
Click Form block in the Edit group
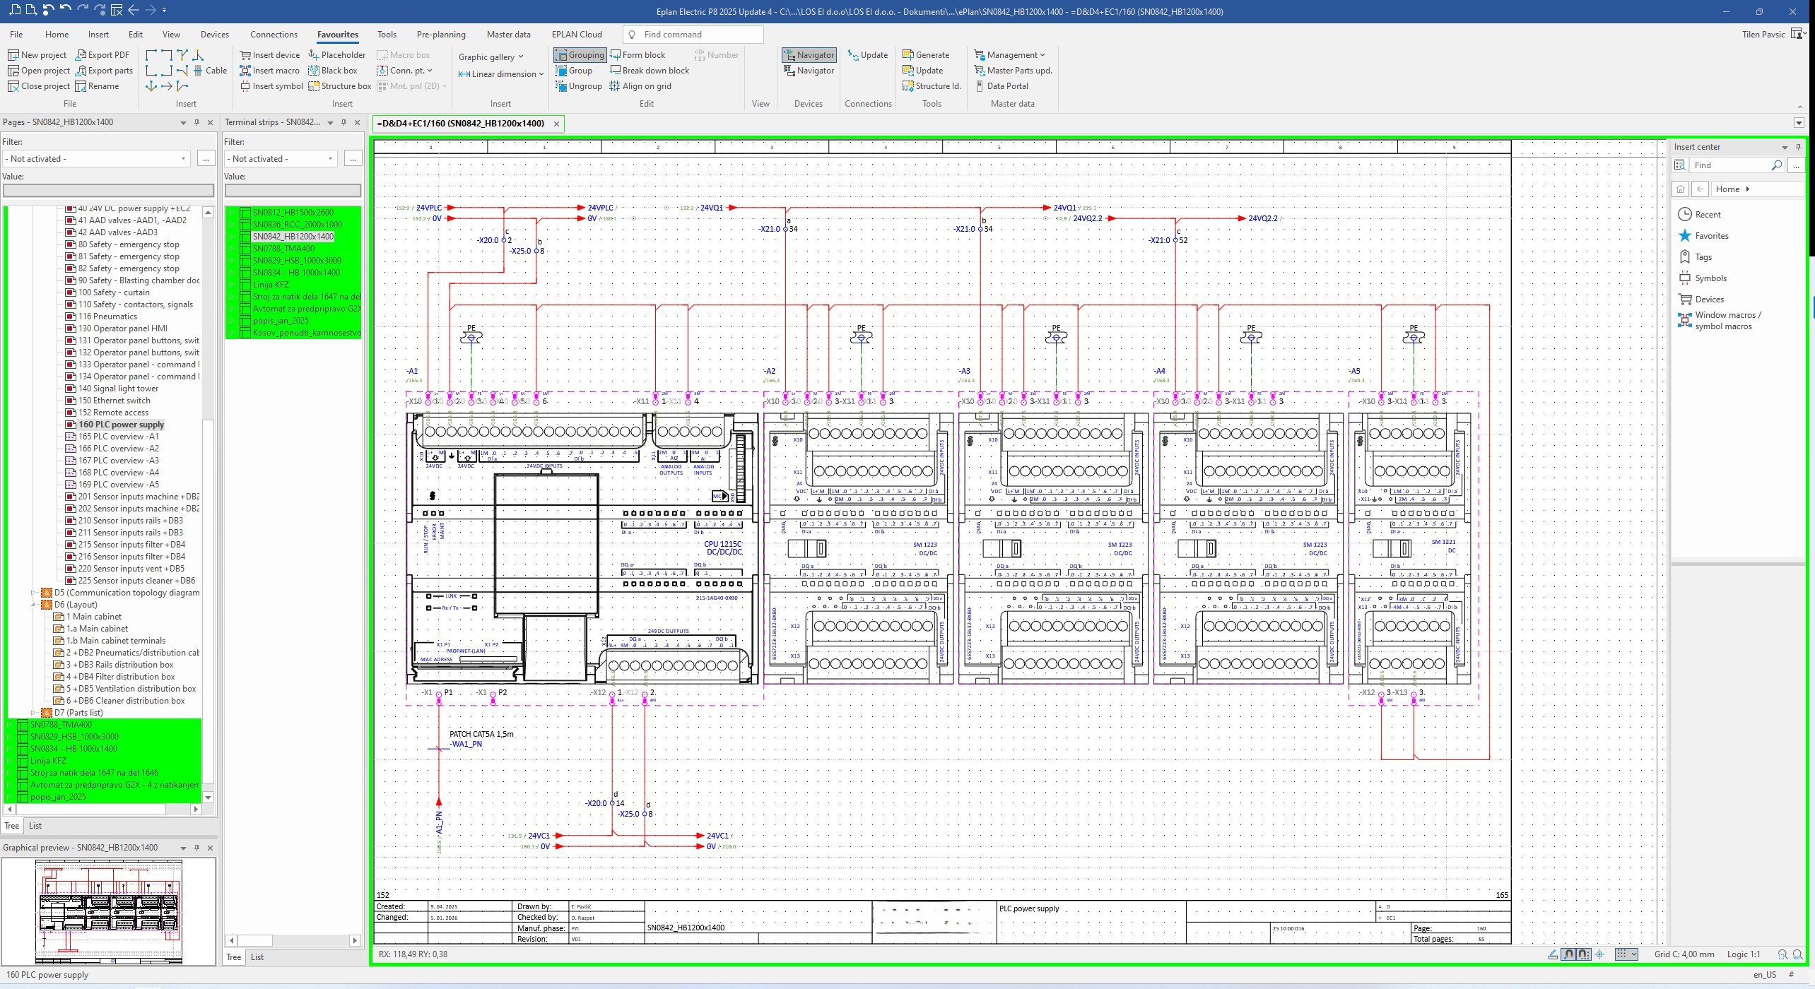coord(638,55)
